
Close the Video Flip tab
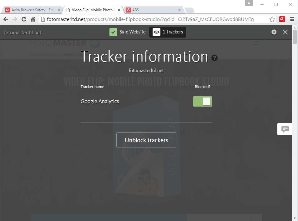119,10
